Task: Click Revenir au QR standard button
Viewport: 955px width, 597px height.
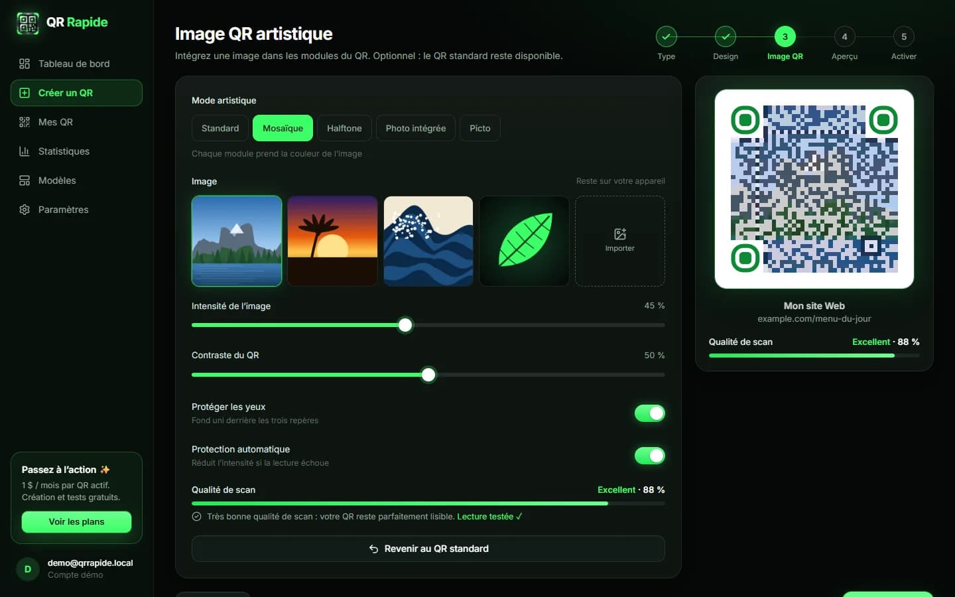Action: click(x=428, y=549)
